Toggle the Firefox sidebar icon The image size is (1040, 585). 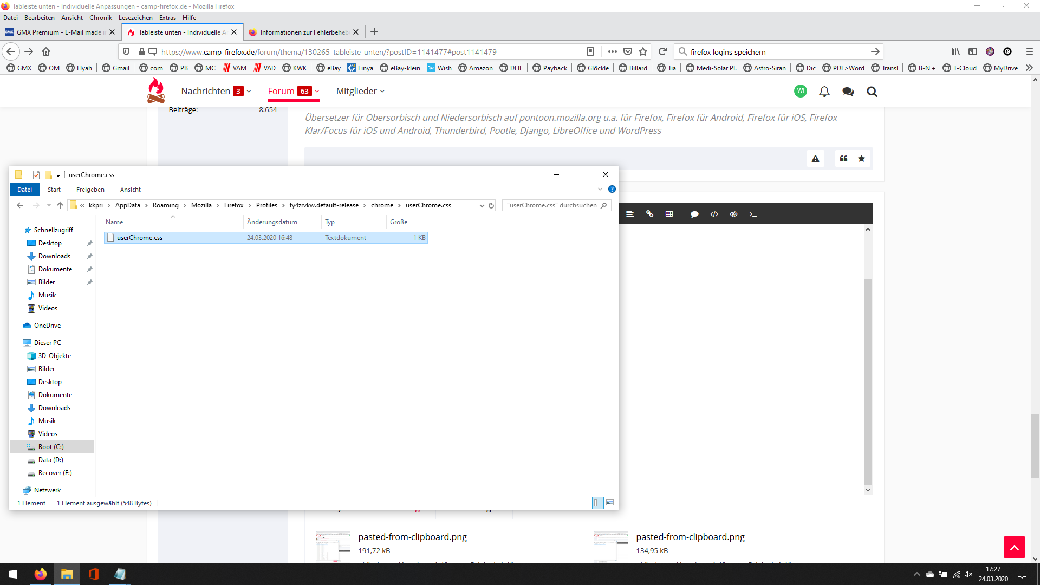[973, 51]
